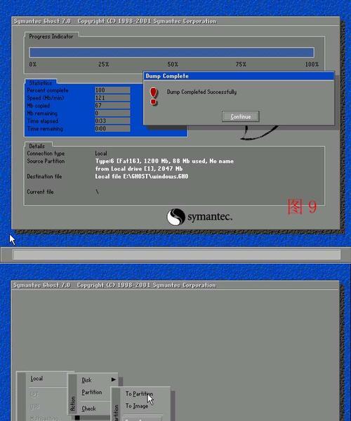Click the completed blue progress bar
This screenshot has width=351, height=421.
(x=171, y=53)
